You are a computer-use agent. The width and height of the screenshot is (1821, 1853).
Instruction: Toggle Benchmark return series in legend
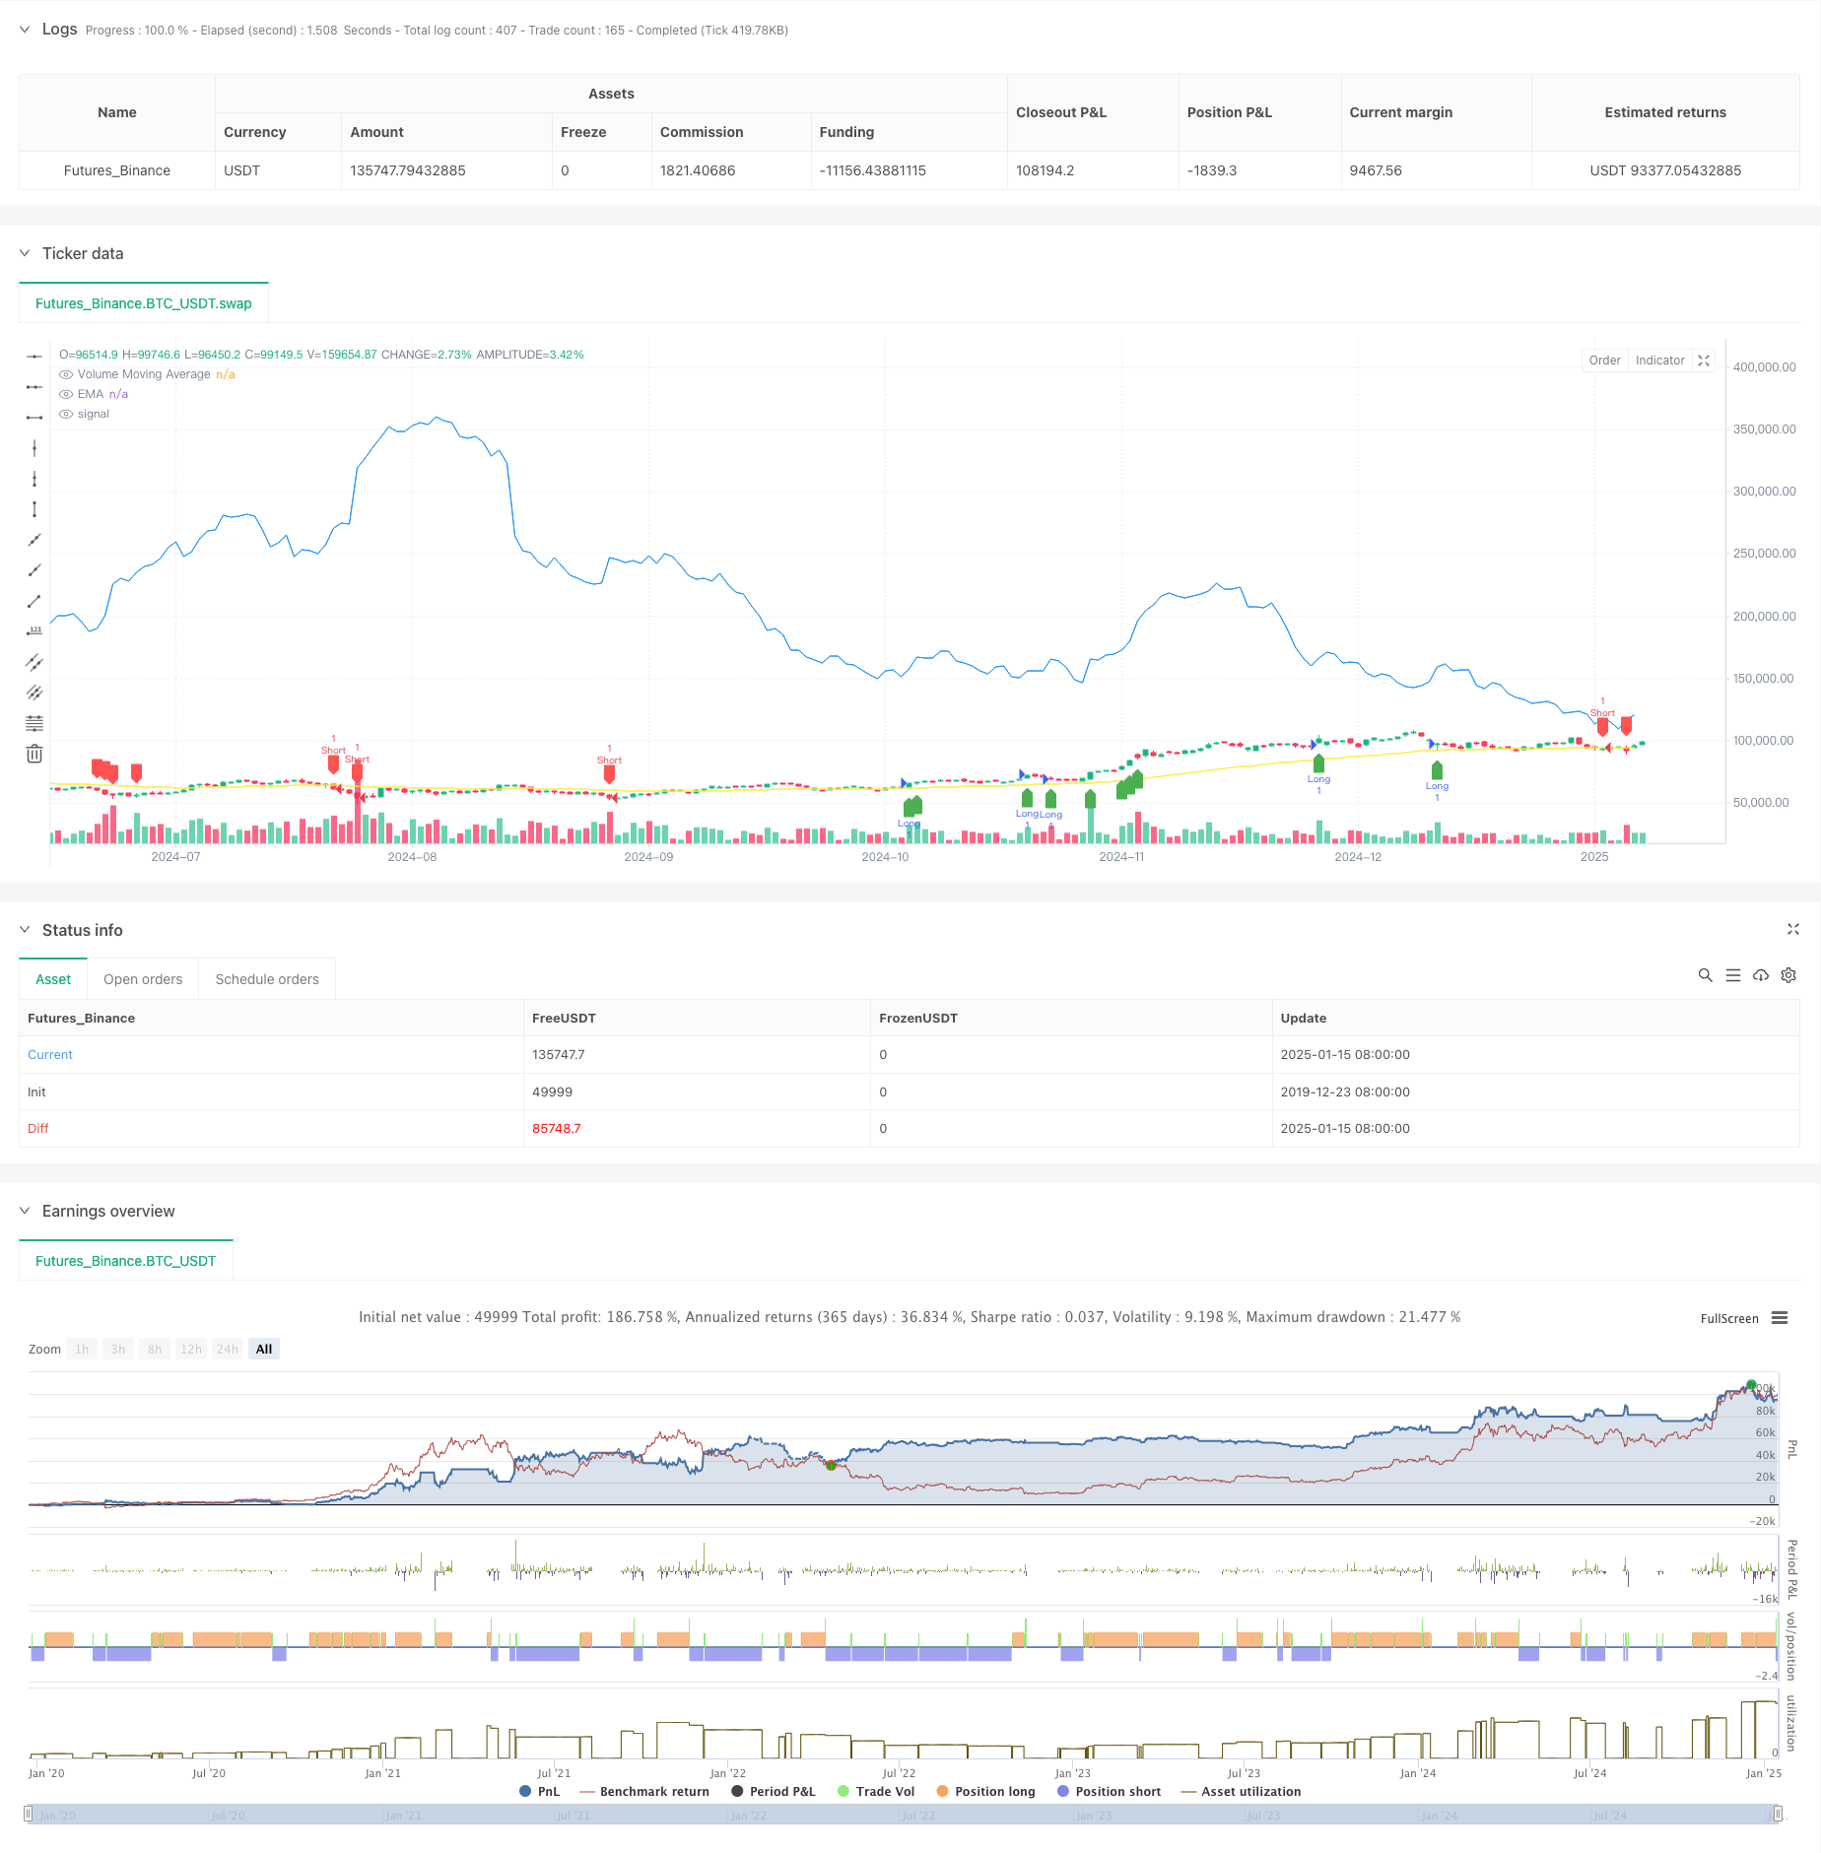(x=644, y=1791)
